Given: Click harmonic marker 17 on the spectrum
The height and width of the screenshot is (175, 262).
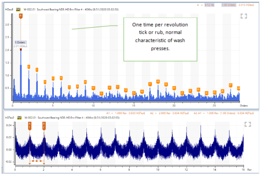Looking at the screenshot, I should point(150,84).
